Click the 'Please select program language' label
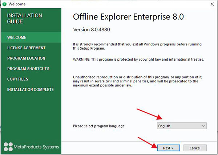 tap(99, 126)
